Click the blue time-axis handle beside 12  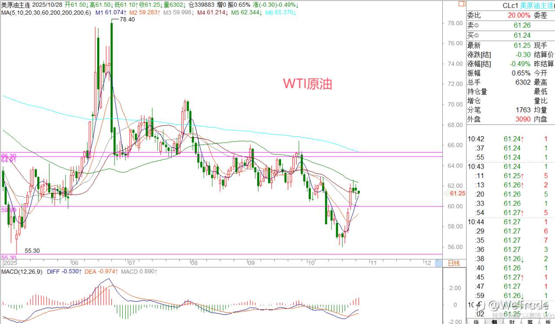[x=438, y=262]
